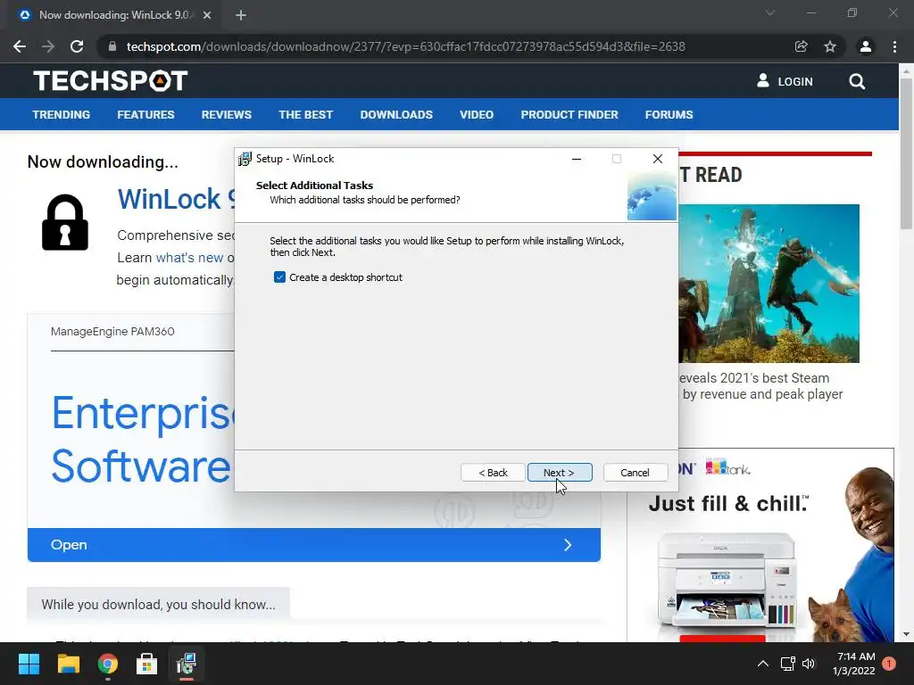The height and width of the screenshot is (685, 914).
Task: Open the REVIEWS menu item
Action: (x=226, y=115)
